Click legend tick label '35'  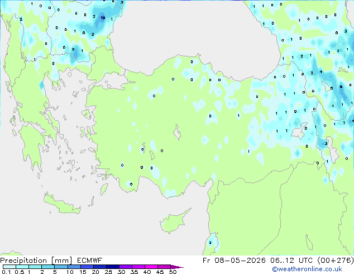[134, 272]
